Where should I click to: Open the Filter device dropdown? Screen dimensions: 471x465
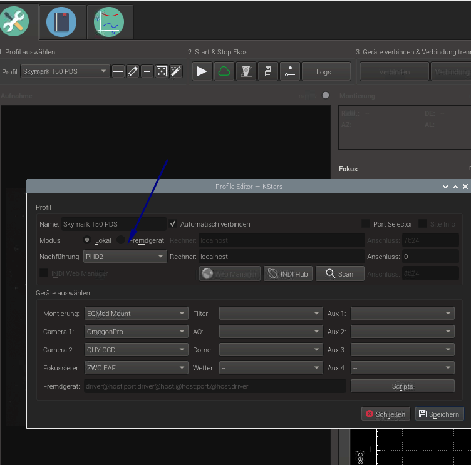[x=271, y=314]
